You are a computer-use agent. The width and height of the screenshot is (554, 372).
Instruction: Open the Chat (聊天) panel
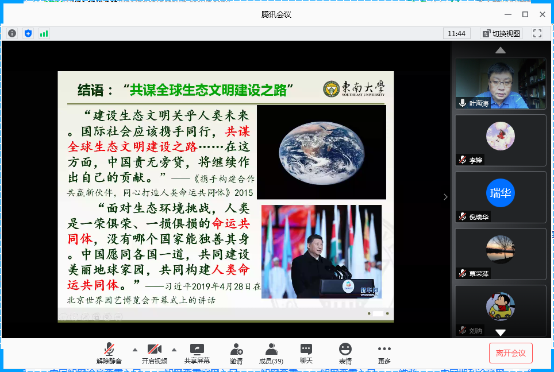pyautogui.click(x=306, y=353)
